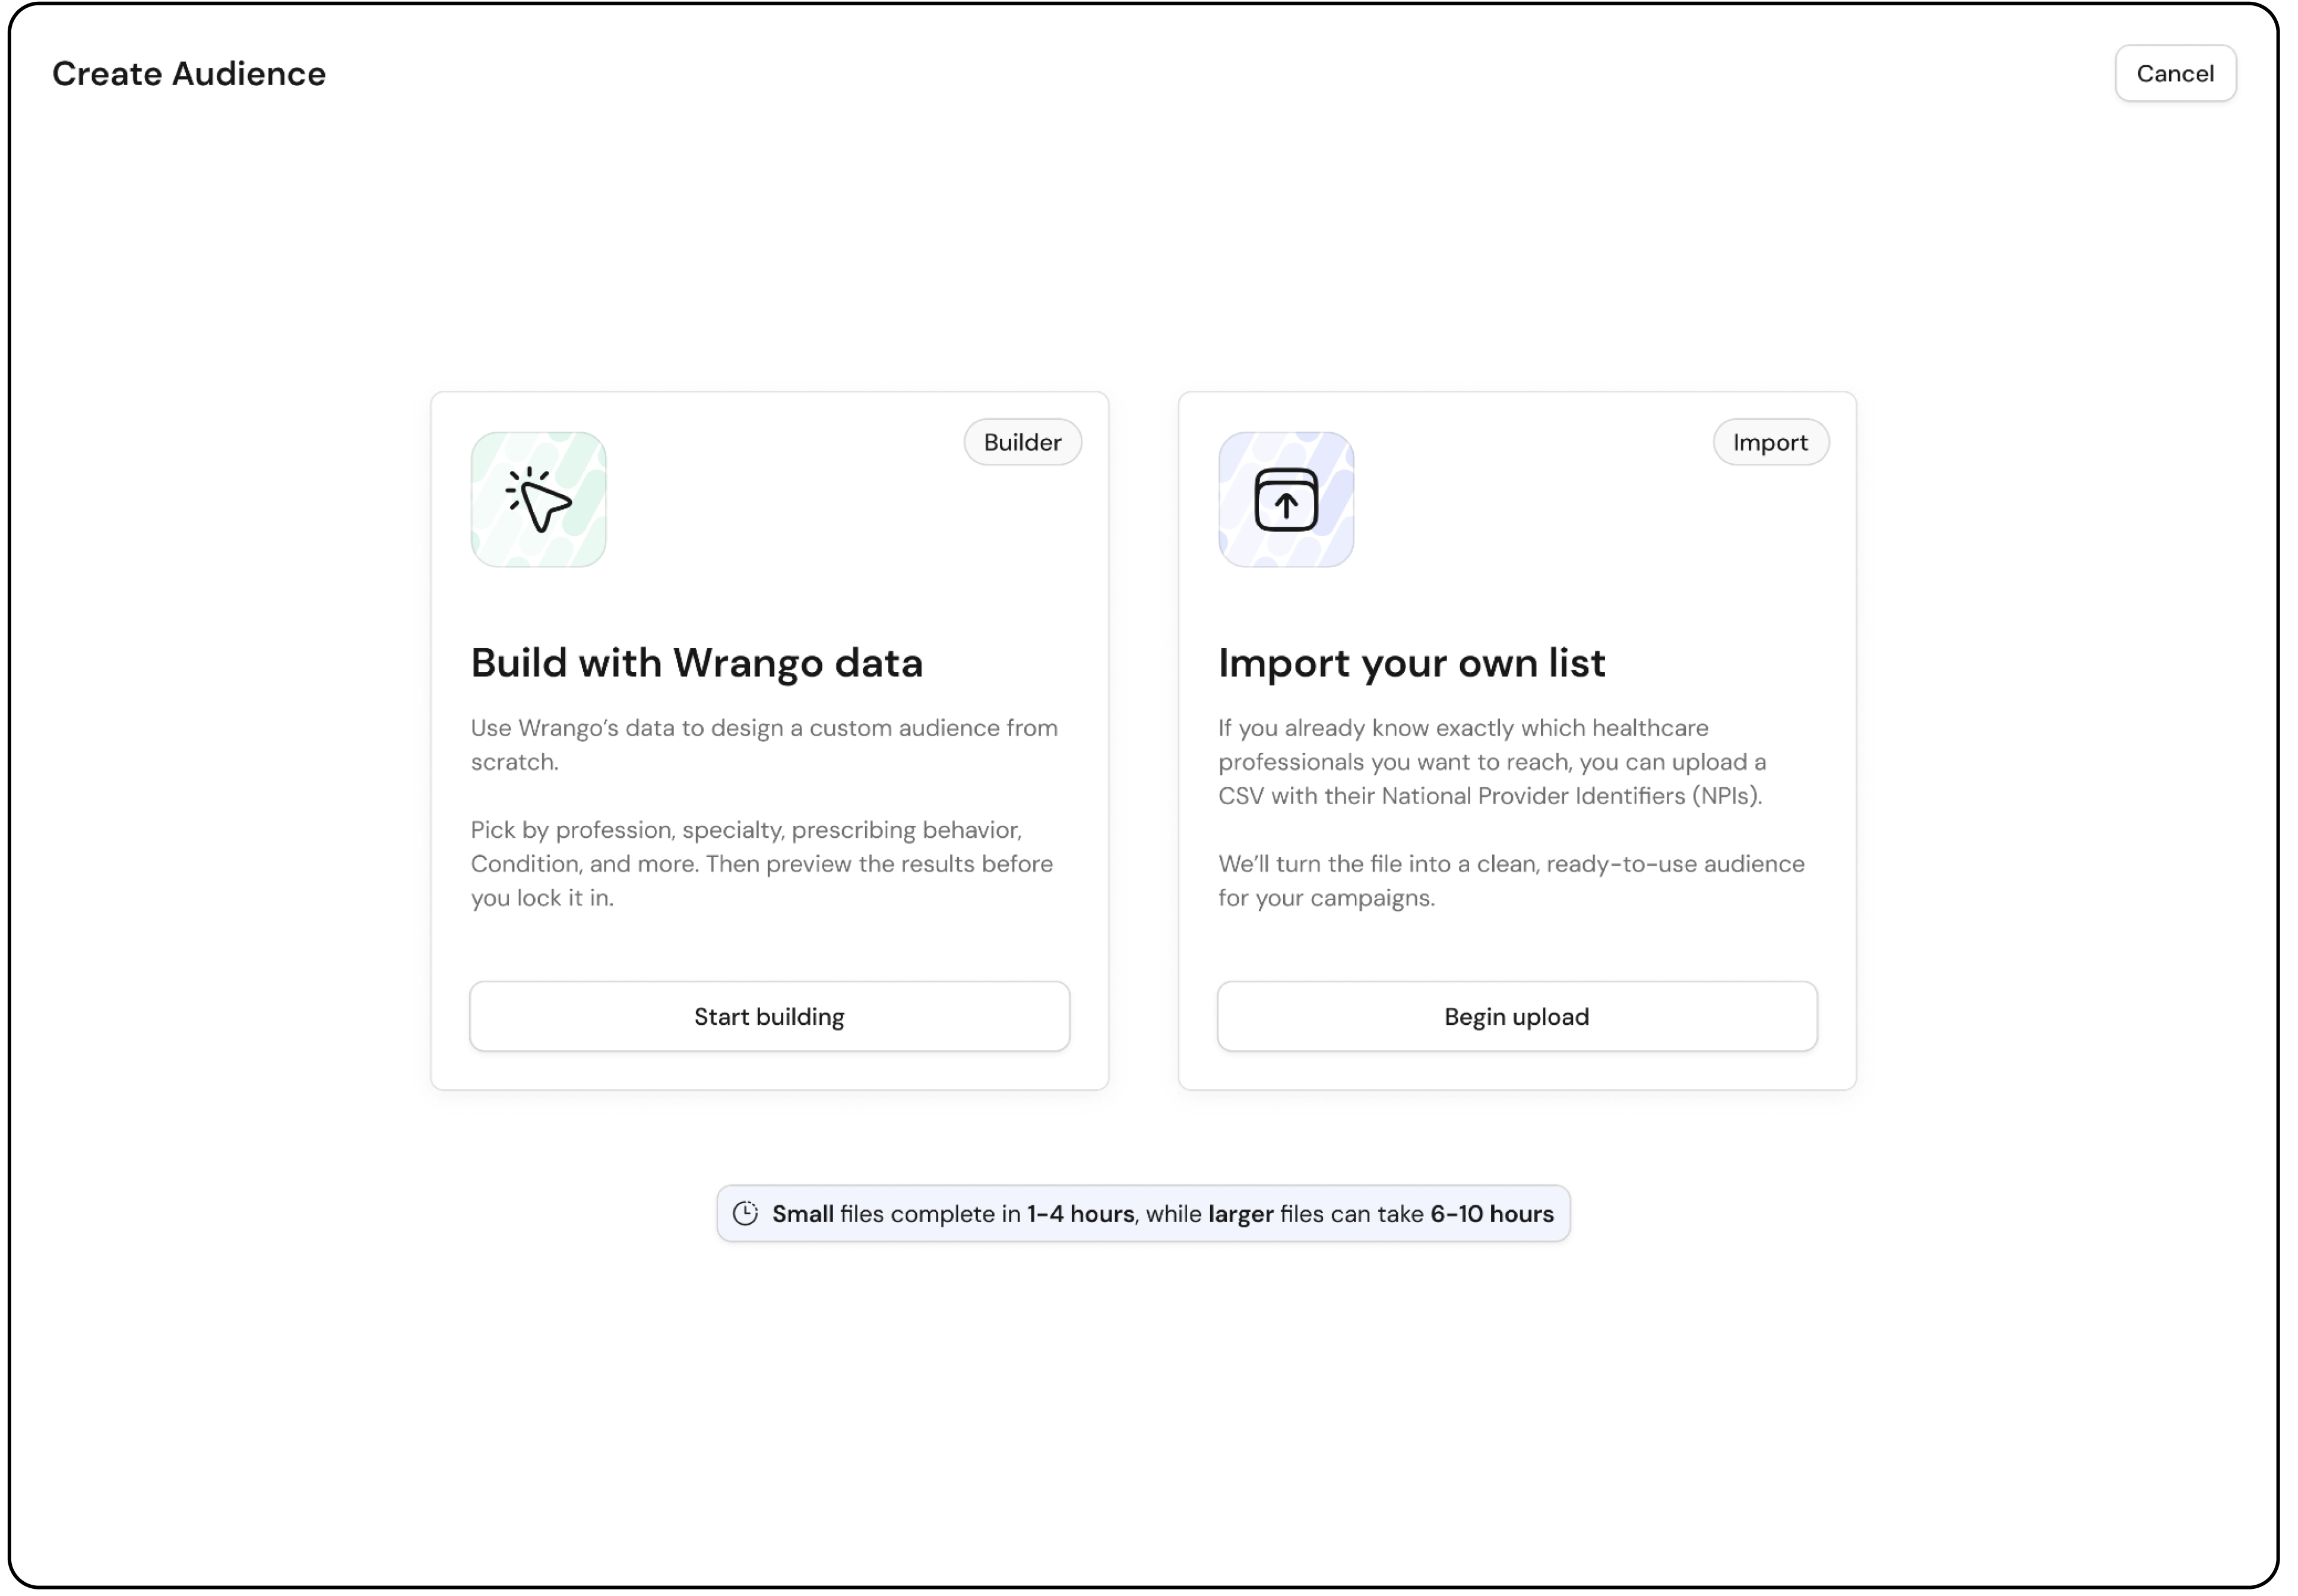Screen dimensions: 2298x1596
Task: Click the 'If you already know exactly' paragraph
Action: pos(1491,761)
